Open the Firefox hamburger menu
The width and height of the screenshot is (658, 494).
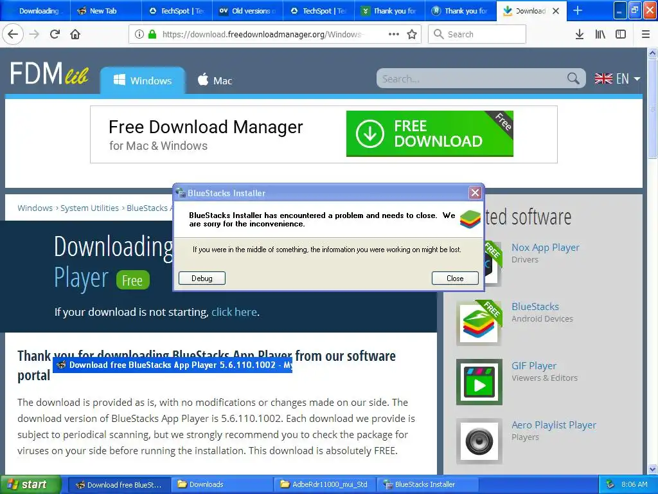[x=646, y=35]
